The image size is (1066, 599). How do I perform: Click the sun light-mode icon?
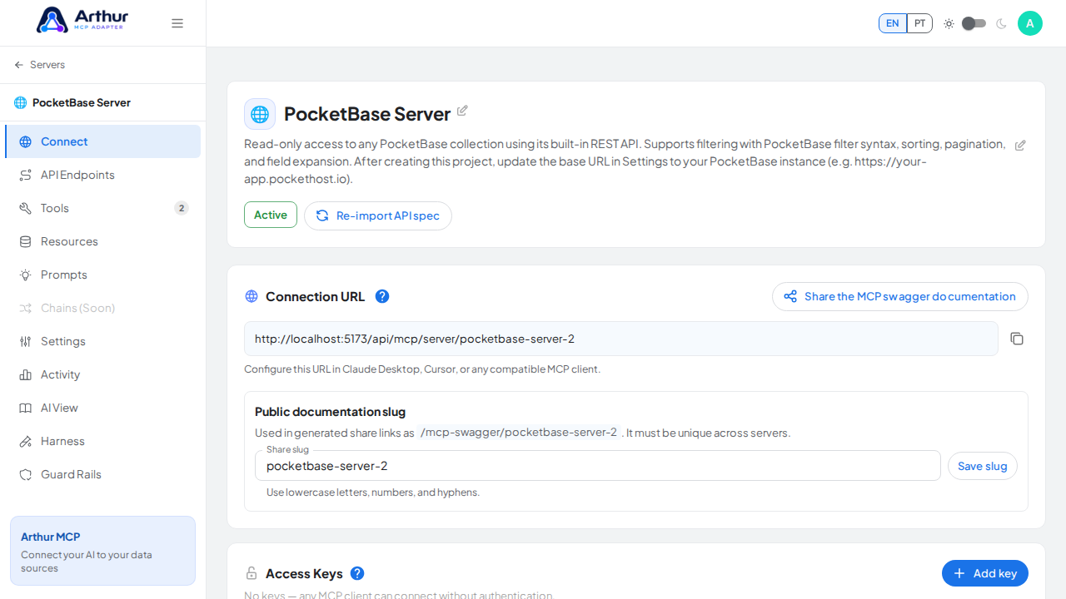click(949, 23)
